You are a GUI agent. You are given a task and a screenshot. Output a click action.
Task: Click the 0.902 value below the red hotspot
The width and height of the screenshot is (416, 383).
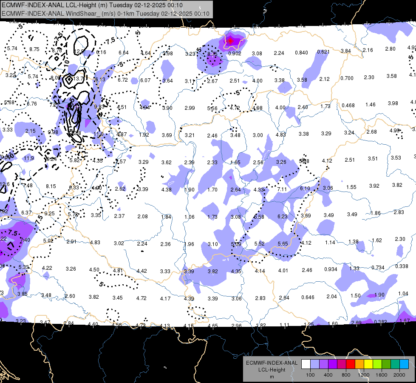(235, 54)
